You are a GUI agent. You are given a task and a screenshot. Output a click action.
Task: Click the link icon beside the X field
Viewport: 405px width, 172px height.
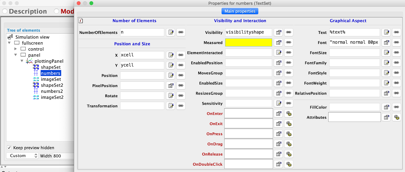(181, 55)
